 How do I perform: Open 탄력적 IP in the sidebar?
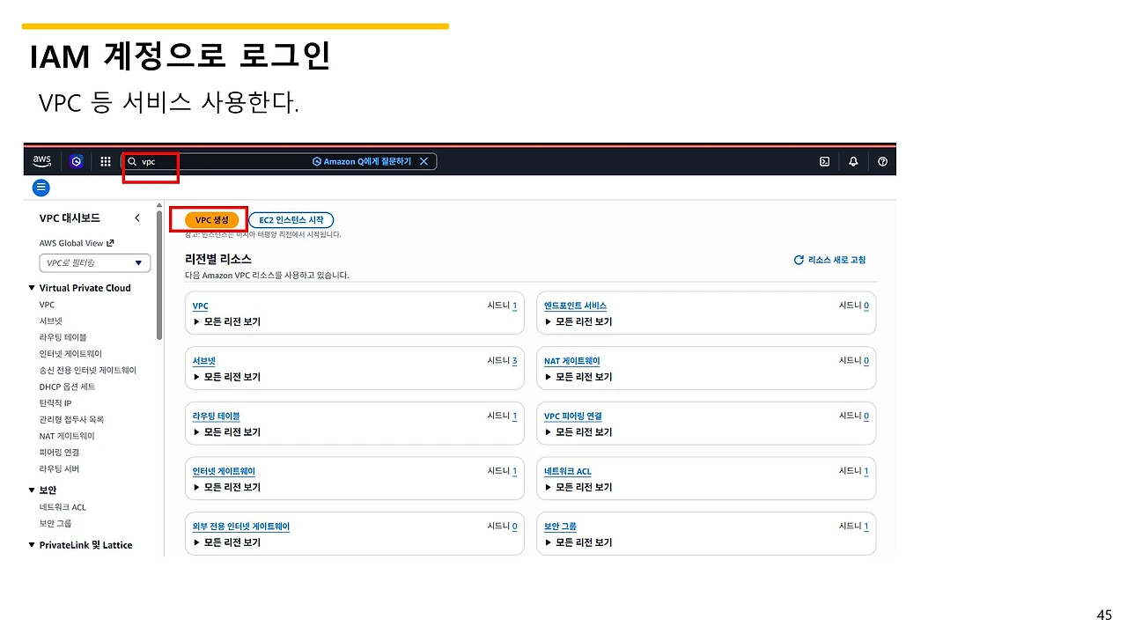(x=55, y=403)
